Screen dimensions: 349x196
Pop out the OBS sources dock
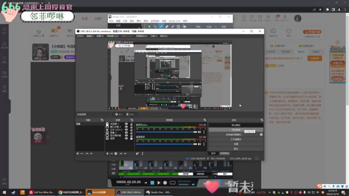point(132,120)
